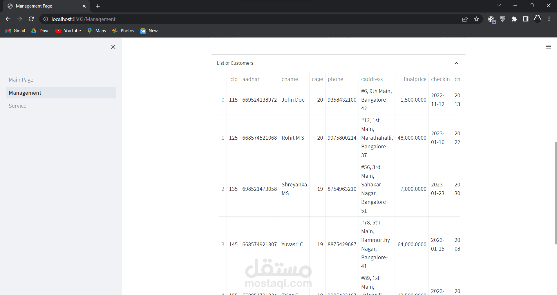
Task: Click the page vertical scrollbar thumb
Action: point(556,193)
